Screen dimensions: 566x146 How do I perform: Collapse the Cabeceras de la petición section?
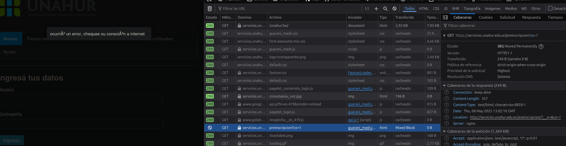[444, 131]
